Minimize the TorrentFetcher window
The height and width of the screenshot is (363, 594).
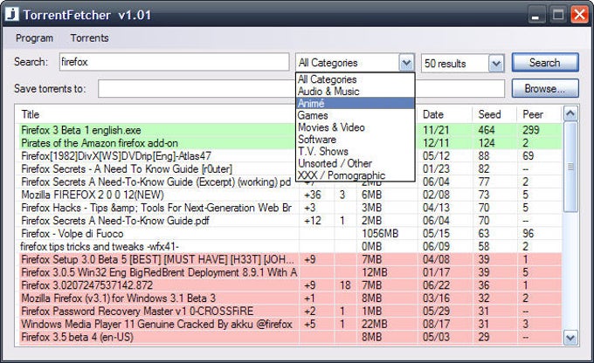535,15
